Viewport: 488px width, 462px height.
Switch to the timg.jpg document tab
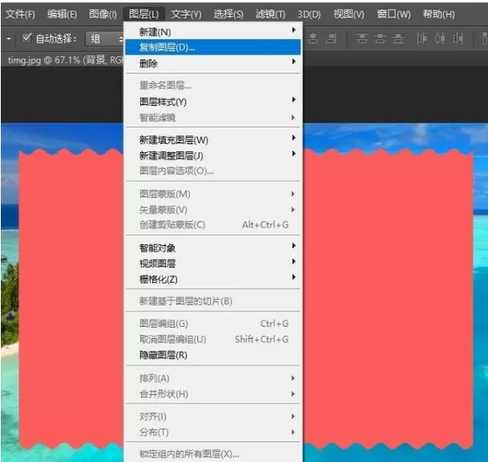64,59
